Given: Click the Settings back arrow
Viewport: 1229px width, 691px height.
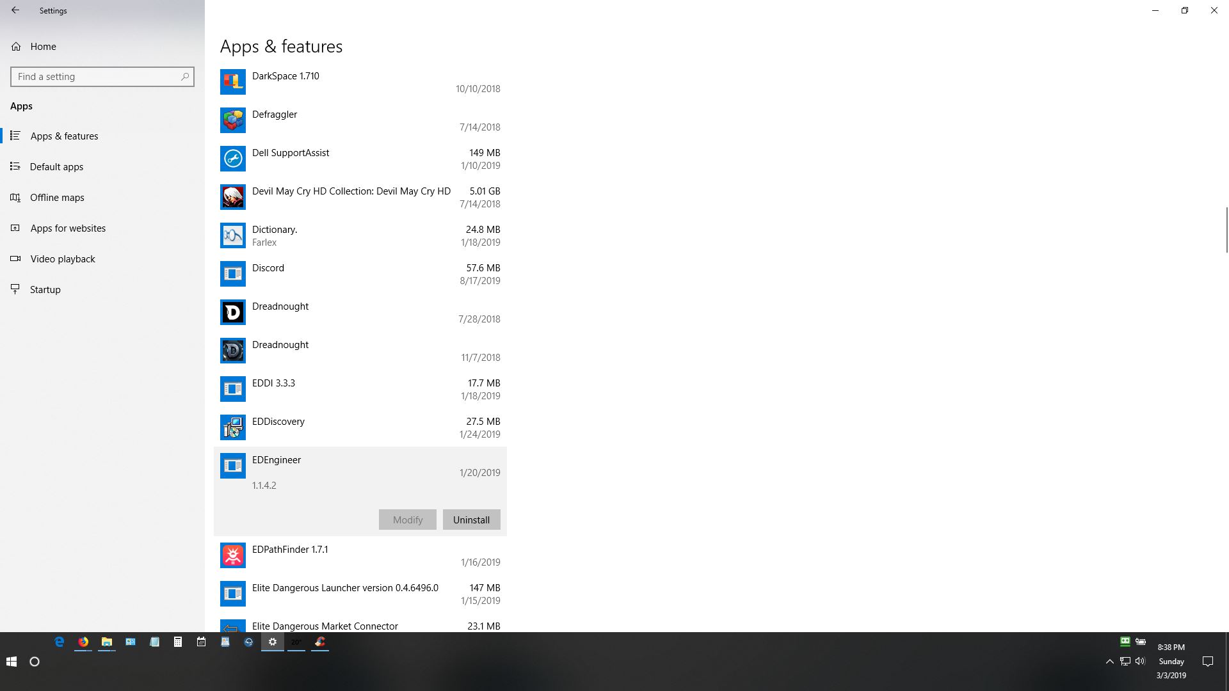Looking at the screenshot, I should [x=15, y=10].
